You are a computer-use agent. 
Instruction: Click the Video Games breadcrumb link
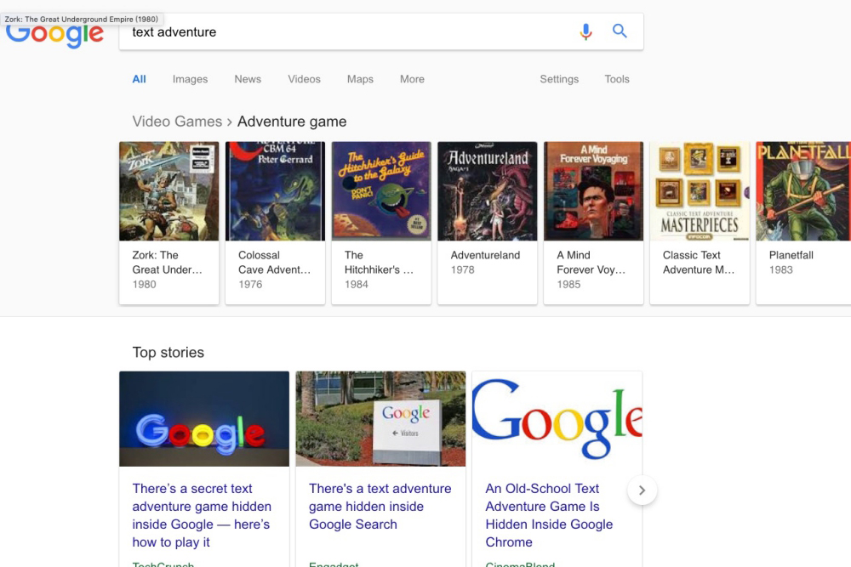[176, 121]
